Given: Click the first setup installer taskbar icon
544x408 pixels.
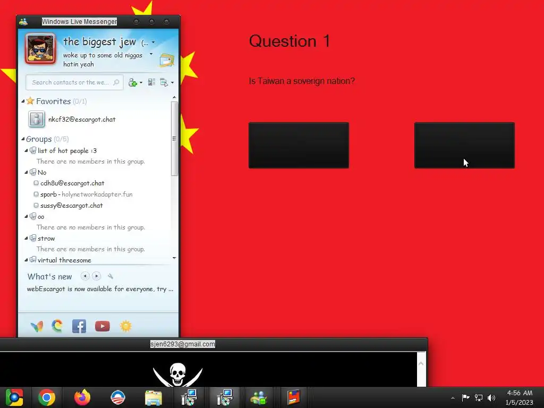Looking at the screenshot, I should pyautogui.click(x=190, y=397).
